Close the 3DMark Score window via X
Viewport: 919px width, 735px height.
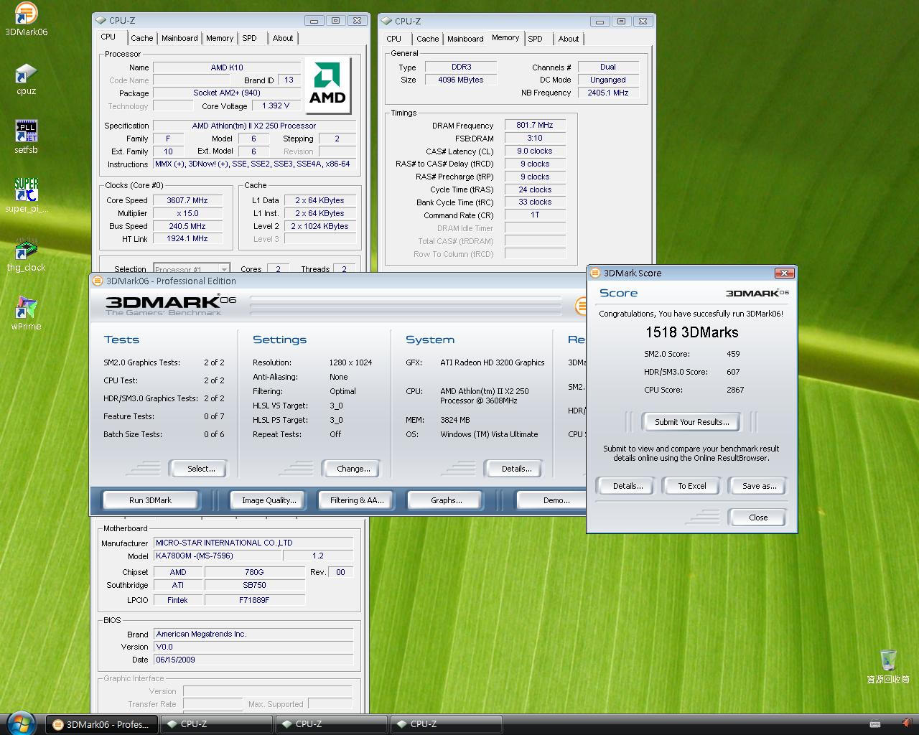pyautogui.click(x=785, y=273)
